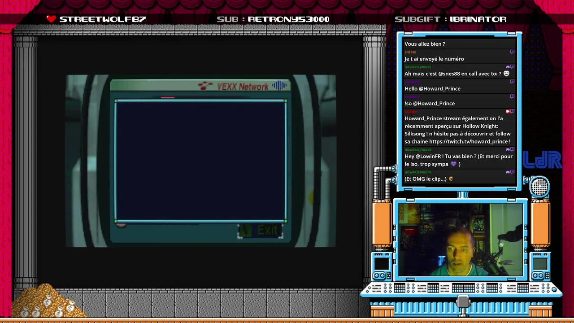Image resolution: width=574 pixels, height=323 pixels.
Task: Click the STREETWOLF87 follower name
Action: tap(103, 19)
